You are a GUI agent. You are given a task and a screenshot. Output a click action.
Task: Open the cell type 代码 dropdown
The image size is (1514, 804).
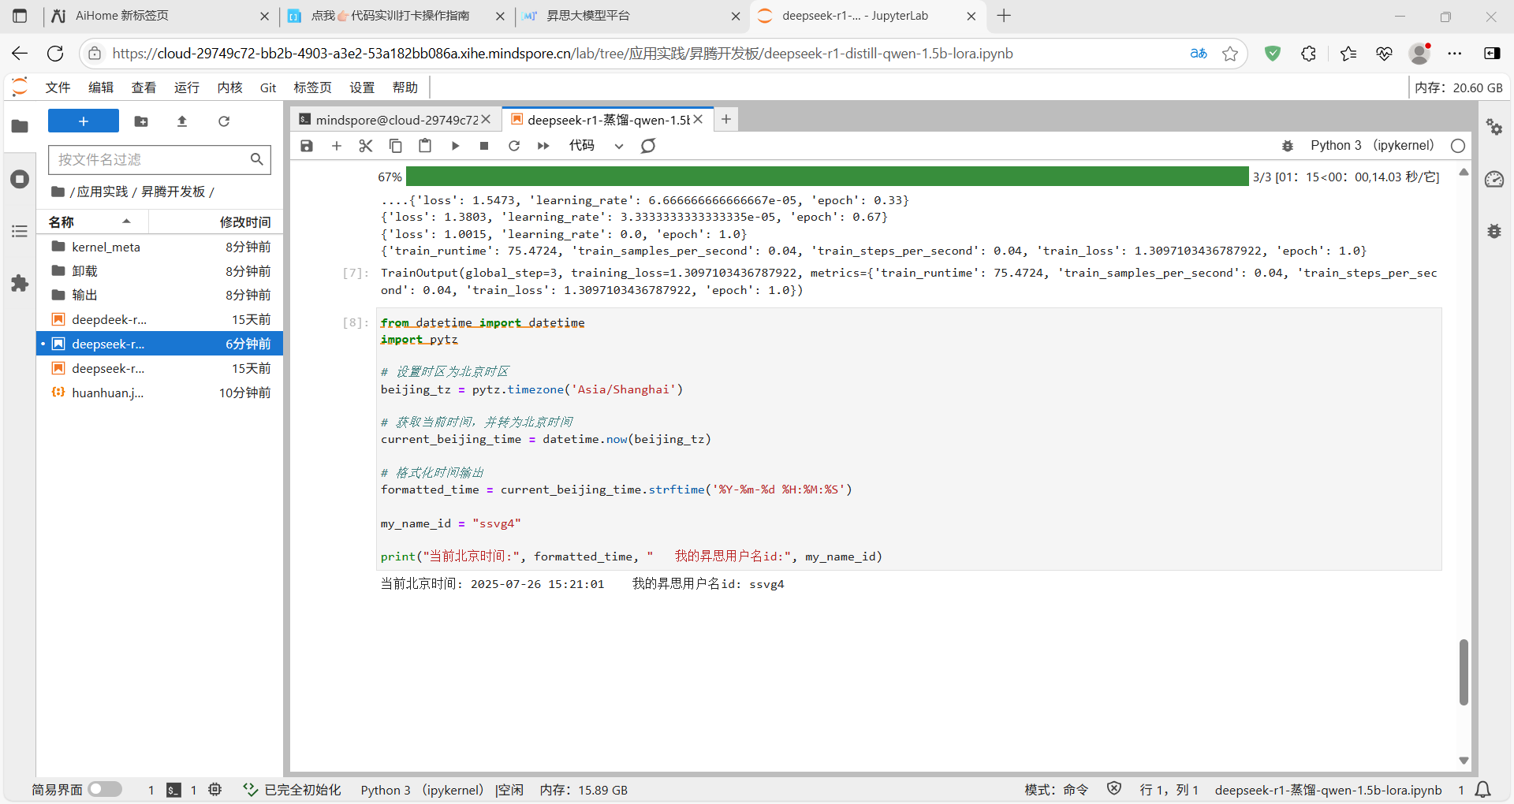click(x=596, y=146)
